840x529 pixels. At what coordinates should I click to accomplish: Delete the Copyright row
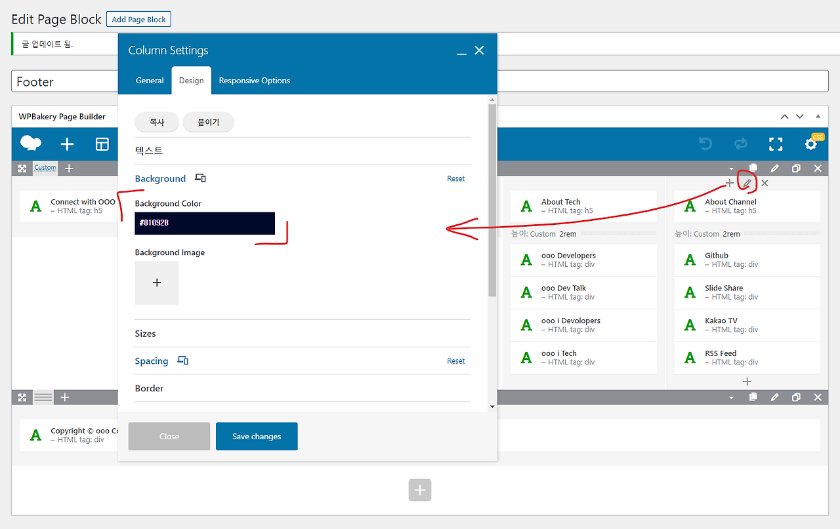pos(818,397)
